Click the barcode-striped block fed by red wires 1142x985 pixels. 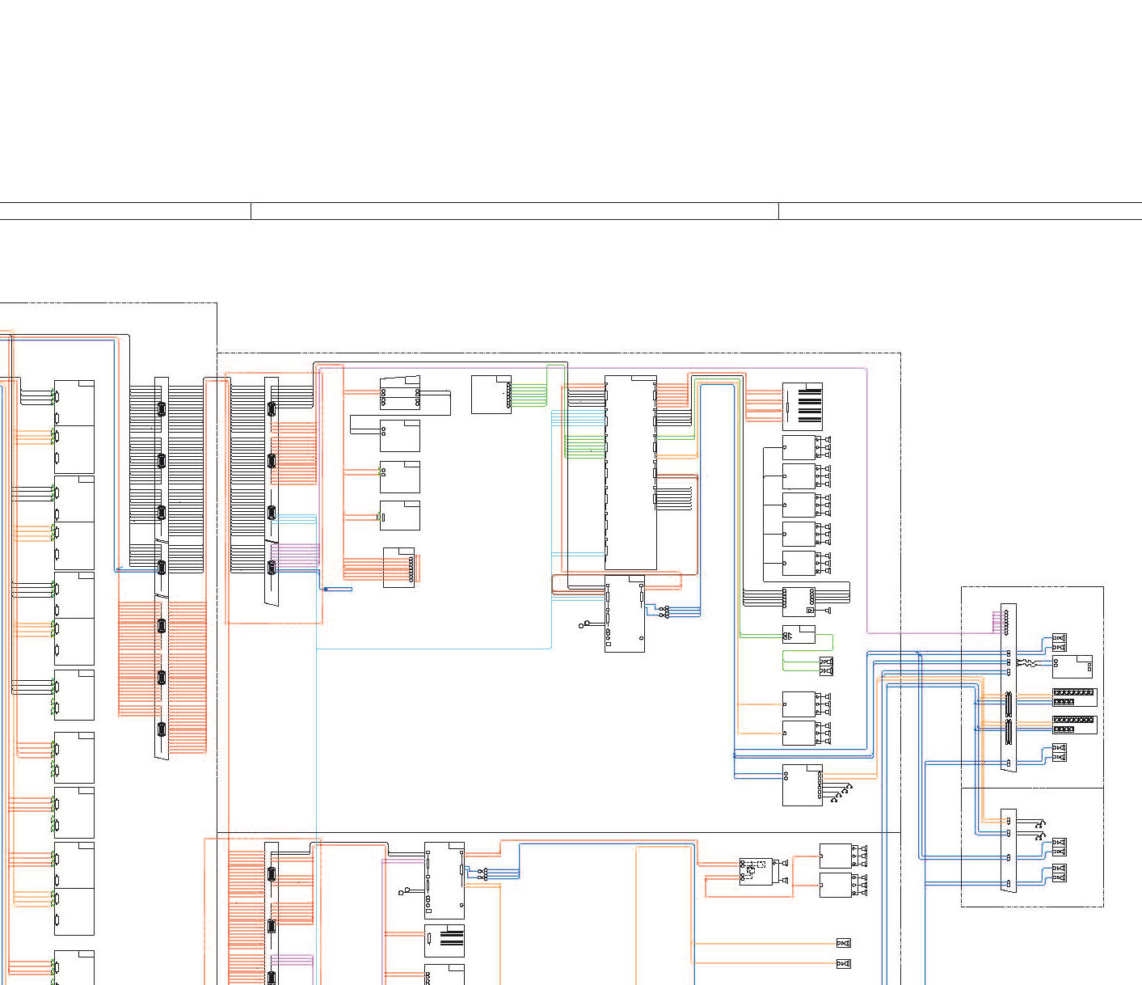pyautogui.click(x=803, y=406)
